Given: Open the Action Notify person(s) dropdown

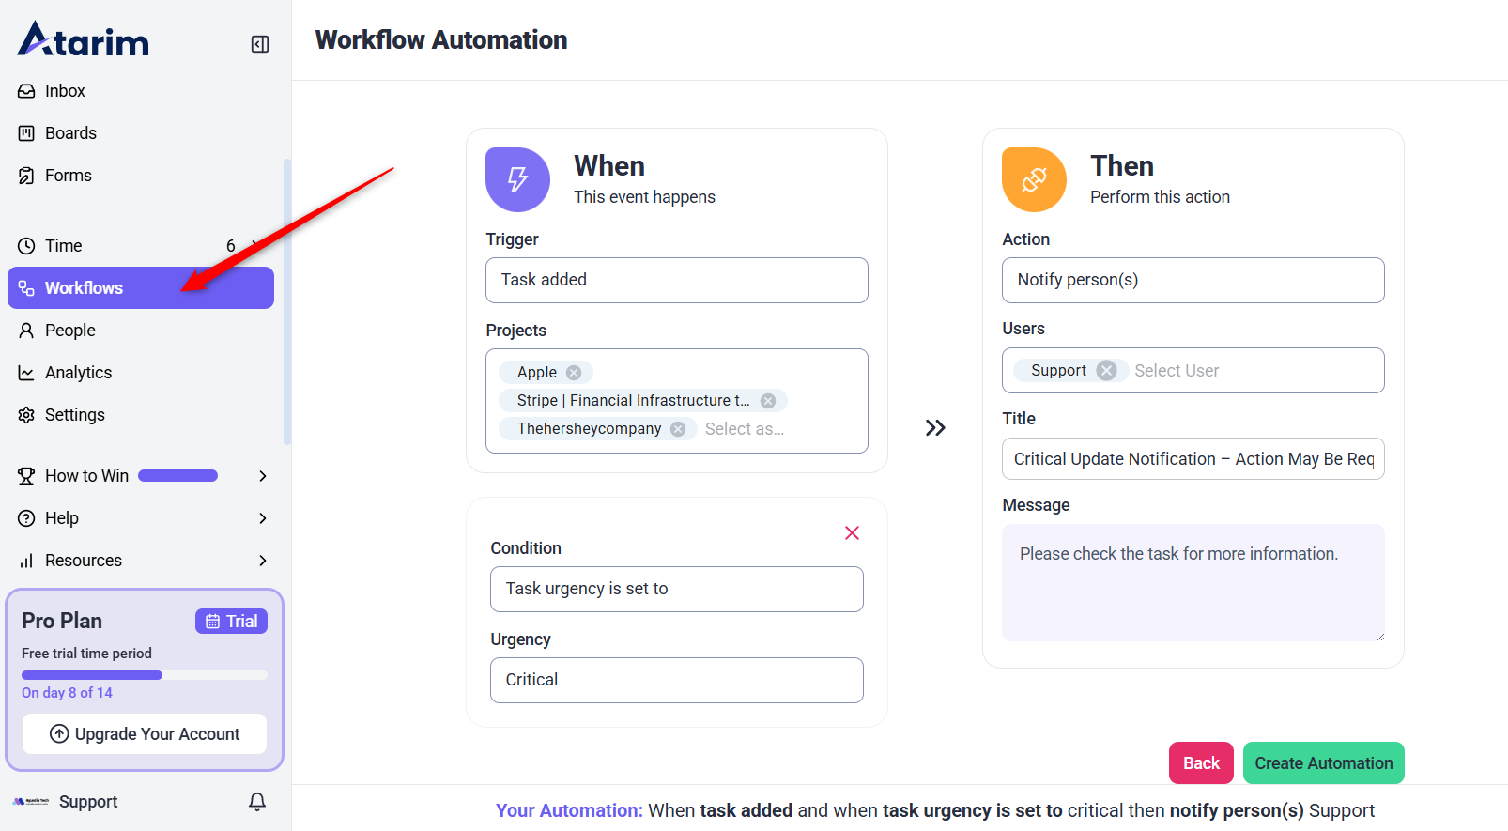Looking at the screenshot, I should pos(1193,280).
